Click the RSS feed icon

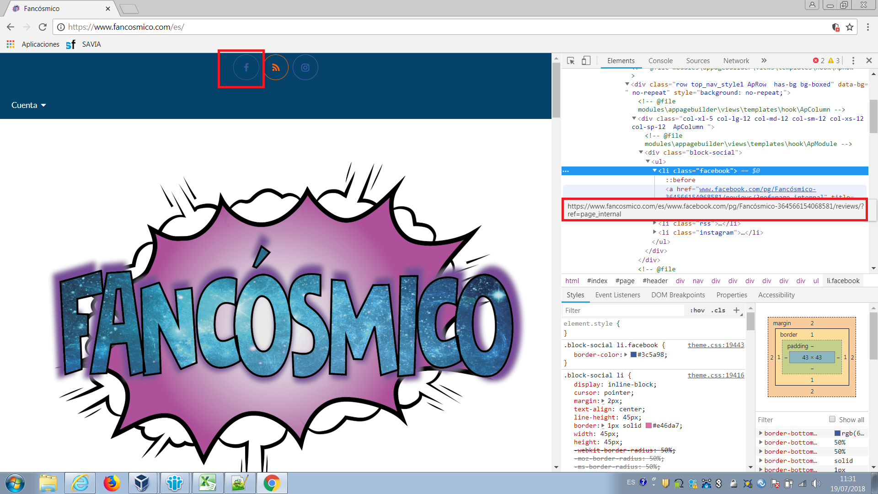point(276,68)
